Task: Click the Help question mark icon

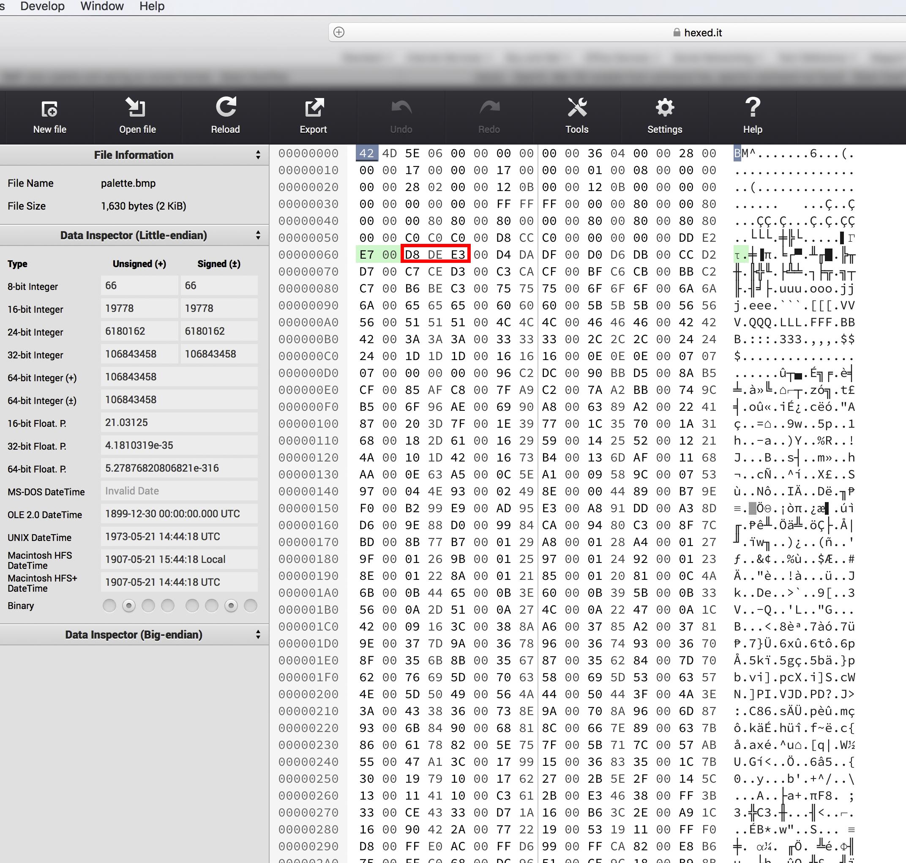Action: pyautogui.click(x=752, y=108)
